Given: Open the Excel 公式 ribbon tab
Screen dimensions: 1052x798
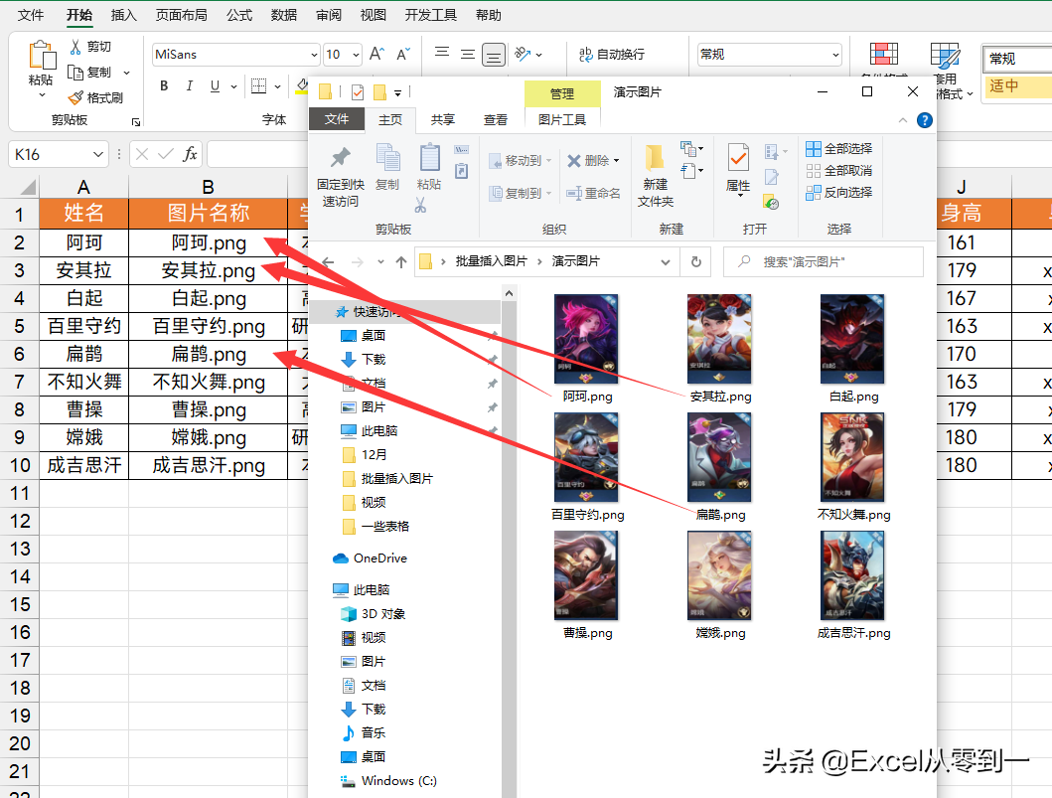Looking at the screenshot, I should click(238, 15).
